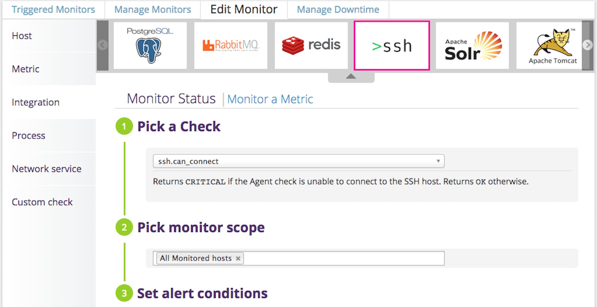Select the SSH integration icon
This screenshot has width=597, height=307.
[392, 45]
